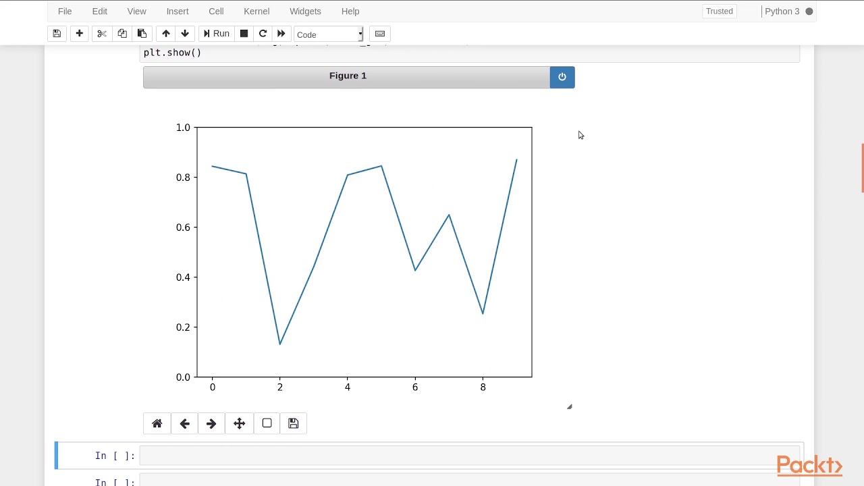Open the View menu

(x=137, y=11)
